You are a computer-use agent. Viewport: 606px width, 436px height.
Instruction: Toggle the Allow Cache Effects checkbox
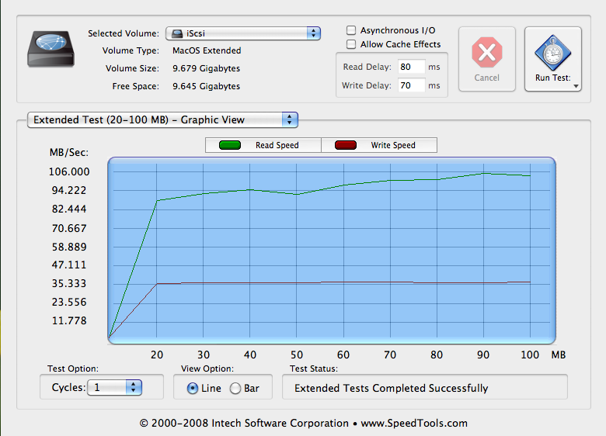[x=351, y=44]
